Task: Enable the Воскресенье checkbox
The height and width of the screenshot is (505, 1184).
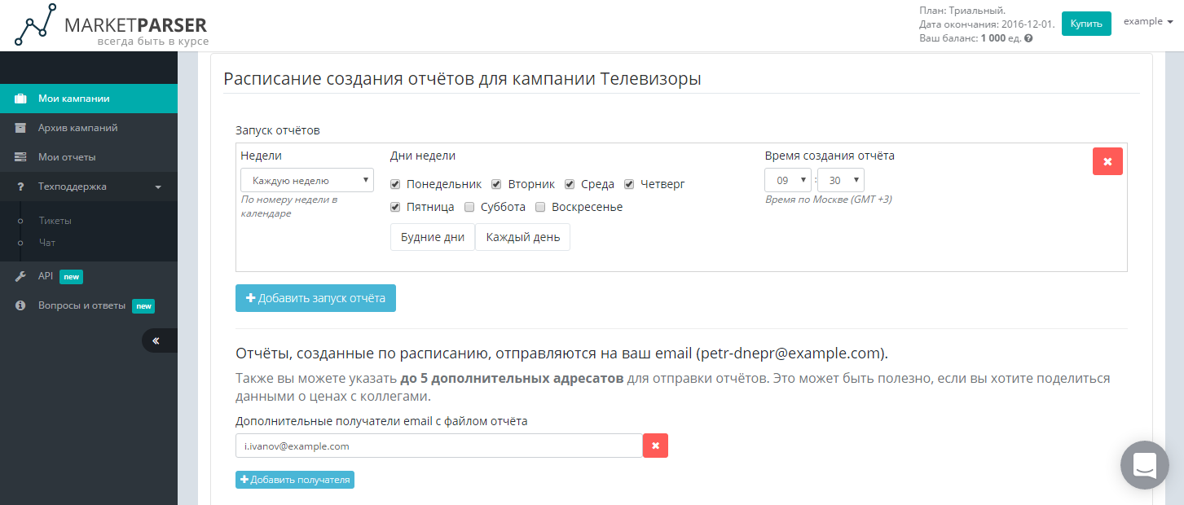Action: click(x=540, y=207)
